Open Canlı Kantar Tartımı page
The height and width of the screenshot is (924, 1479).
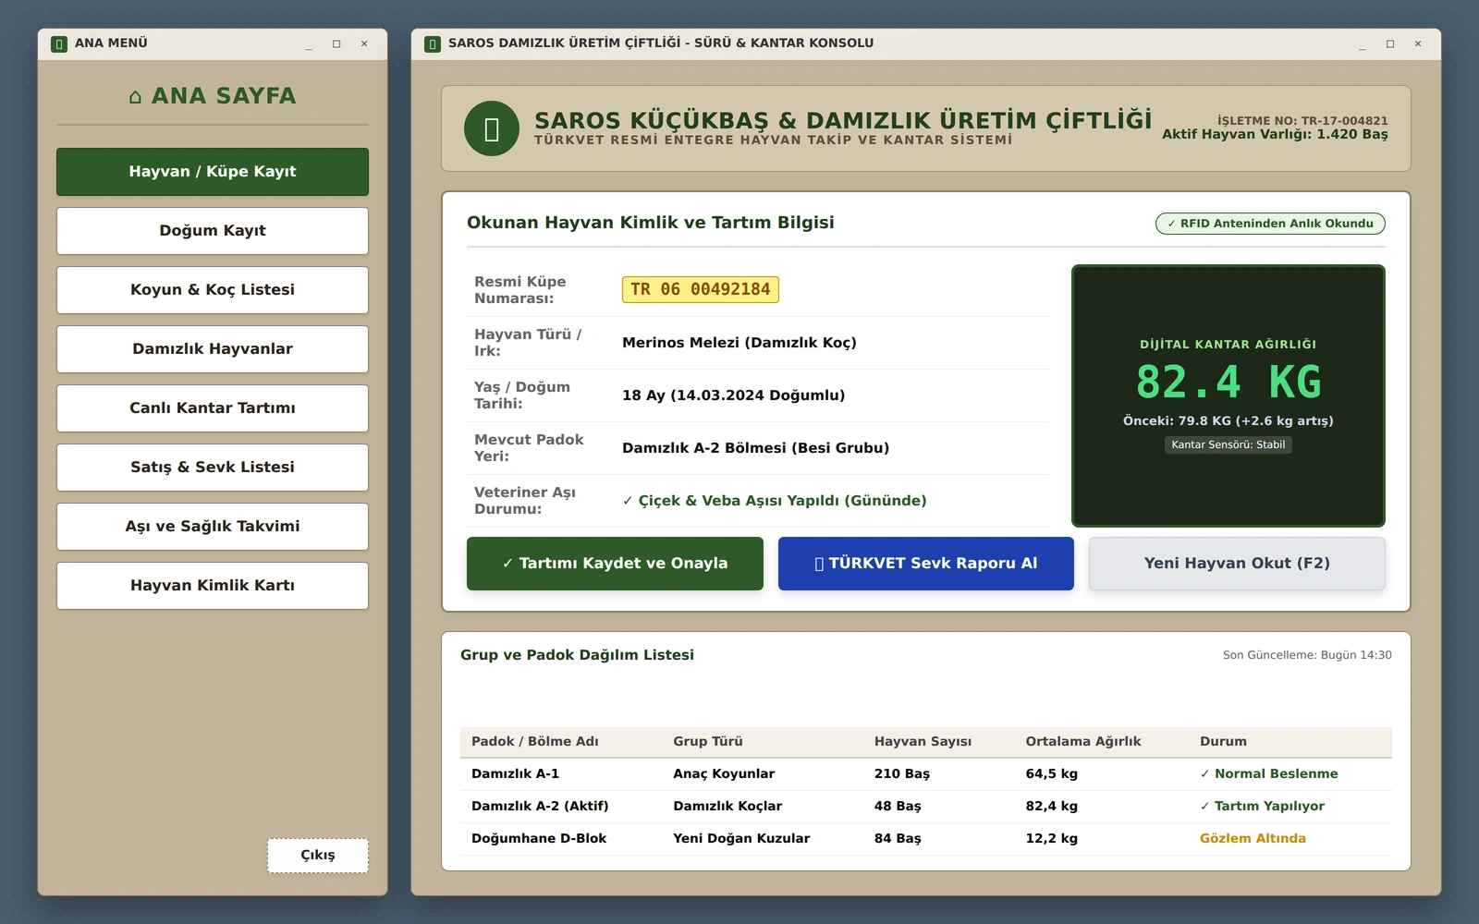[x=213, y=408]
